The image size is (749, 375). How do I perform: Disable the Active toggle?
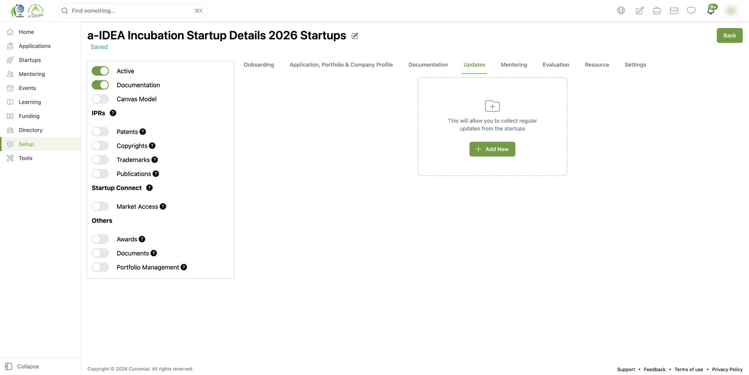coord(100,71)
